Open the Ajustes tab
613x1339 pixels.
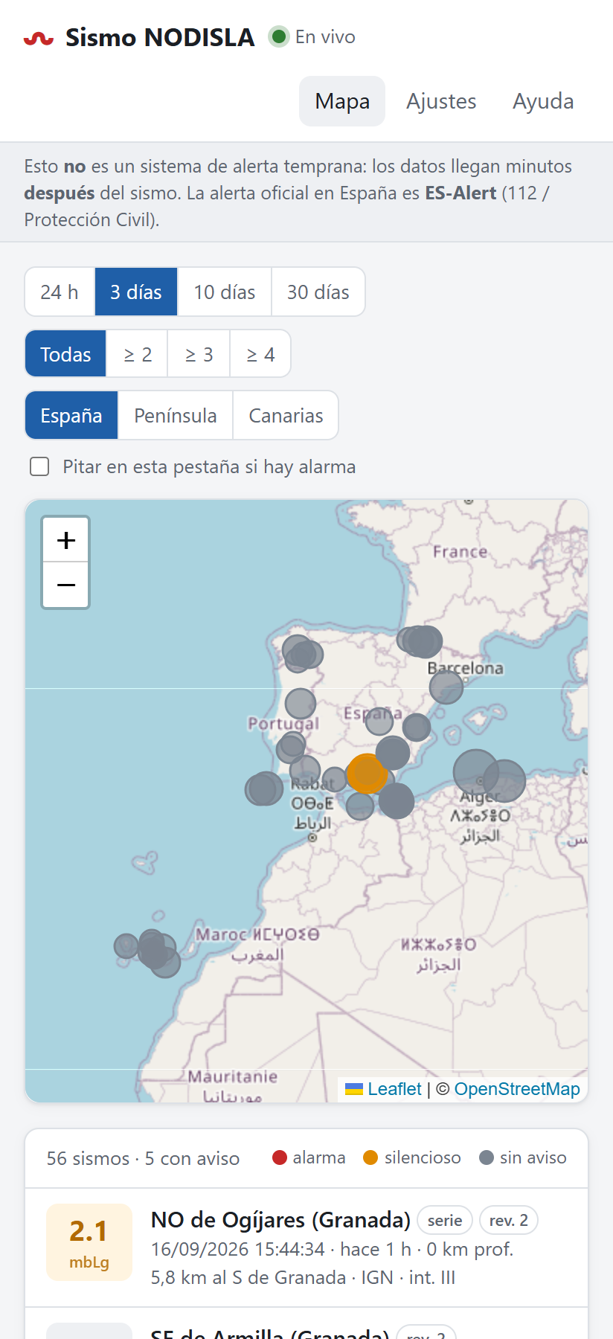tap(441, 101)
